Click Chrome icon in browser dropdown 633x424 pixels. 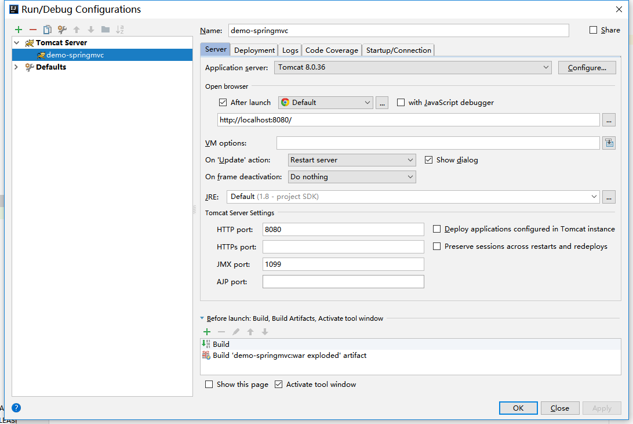tap(285, 103)
